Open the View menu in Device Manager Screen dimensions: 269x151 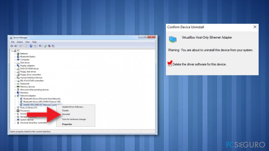(27, 42)
